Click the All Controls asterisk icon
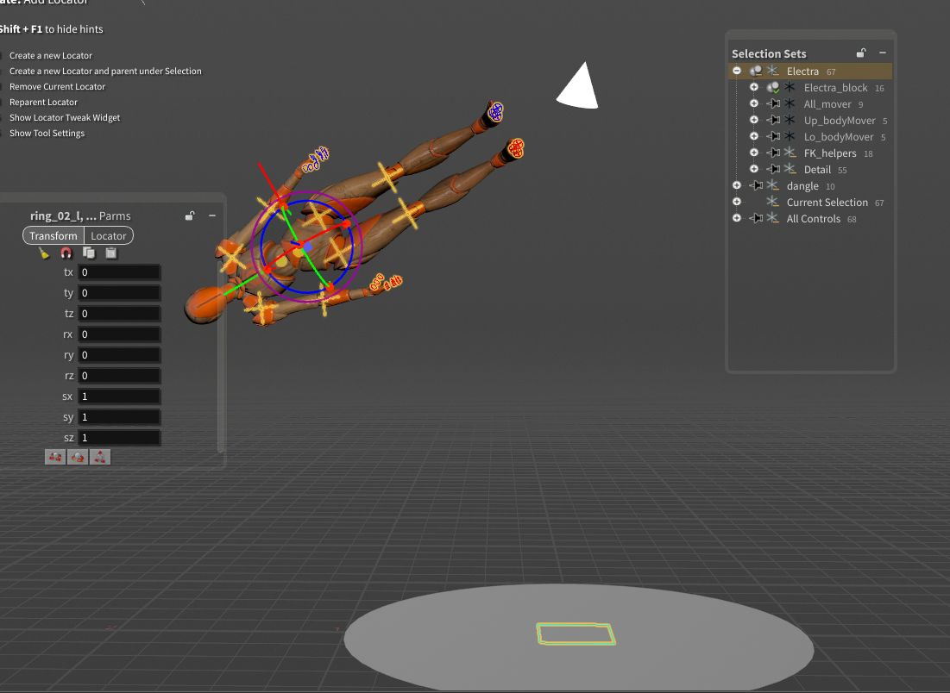This screenshot has width=950, height=693. [772, 218]
